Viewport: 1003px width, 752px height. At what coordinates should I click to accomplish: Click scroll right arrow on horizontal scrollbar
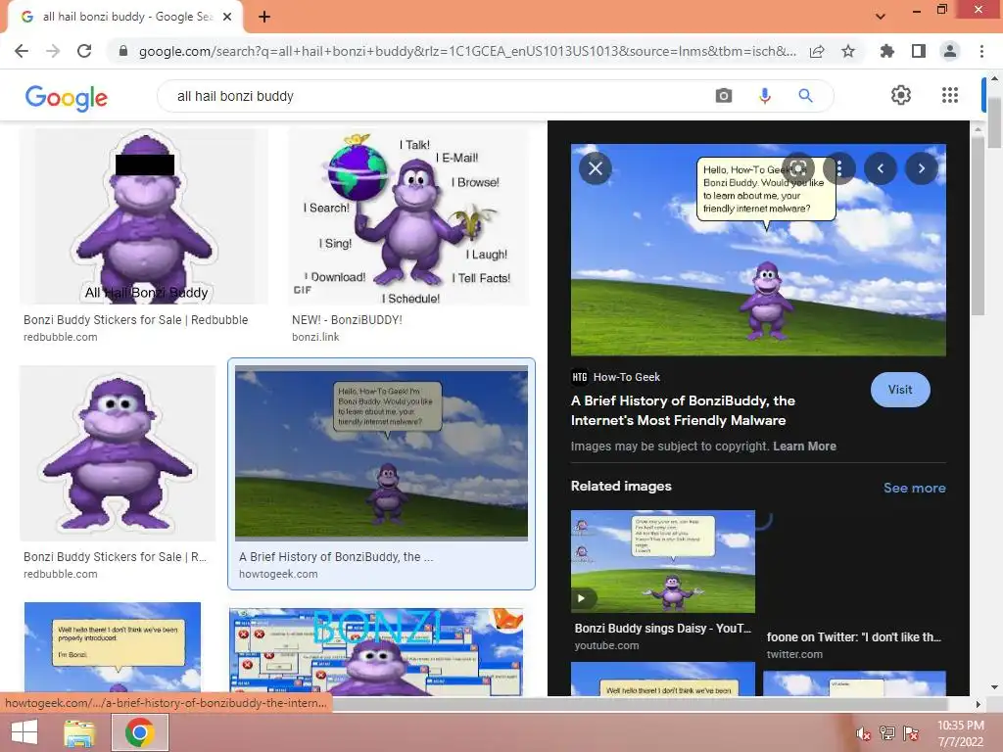(977, 704)
